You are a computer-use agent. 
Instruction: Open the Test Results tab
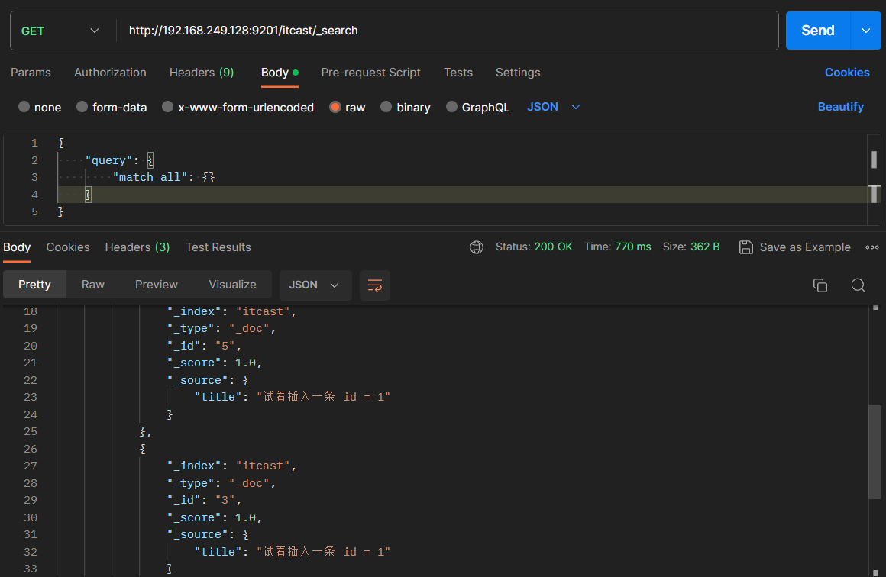218,247
